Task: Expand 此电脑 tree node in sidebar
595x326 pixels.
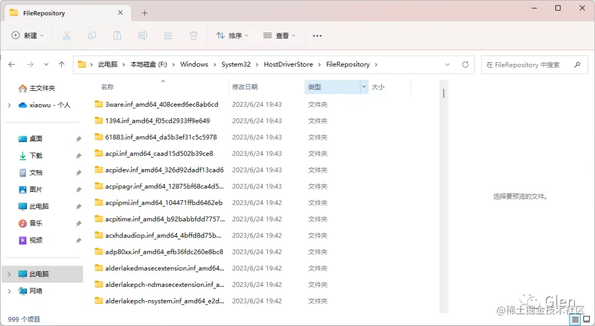Action: tap(9, 274)
